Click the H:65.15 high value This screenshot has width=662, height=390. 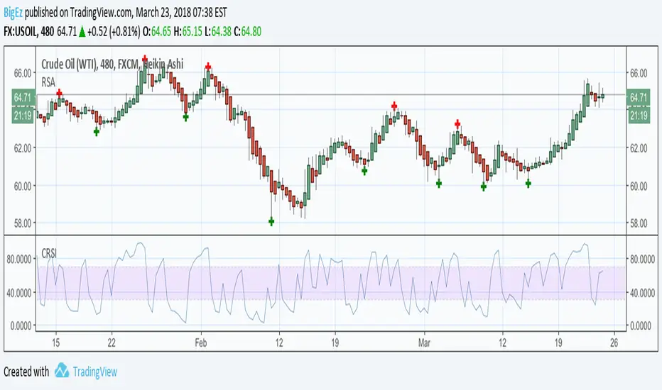pyautogui.click(x=188, y=32)
